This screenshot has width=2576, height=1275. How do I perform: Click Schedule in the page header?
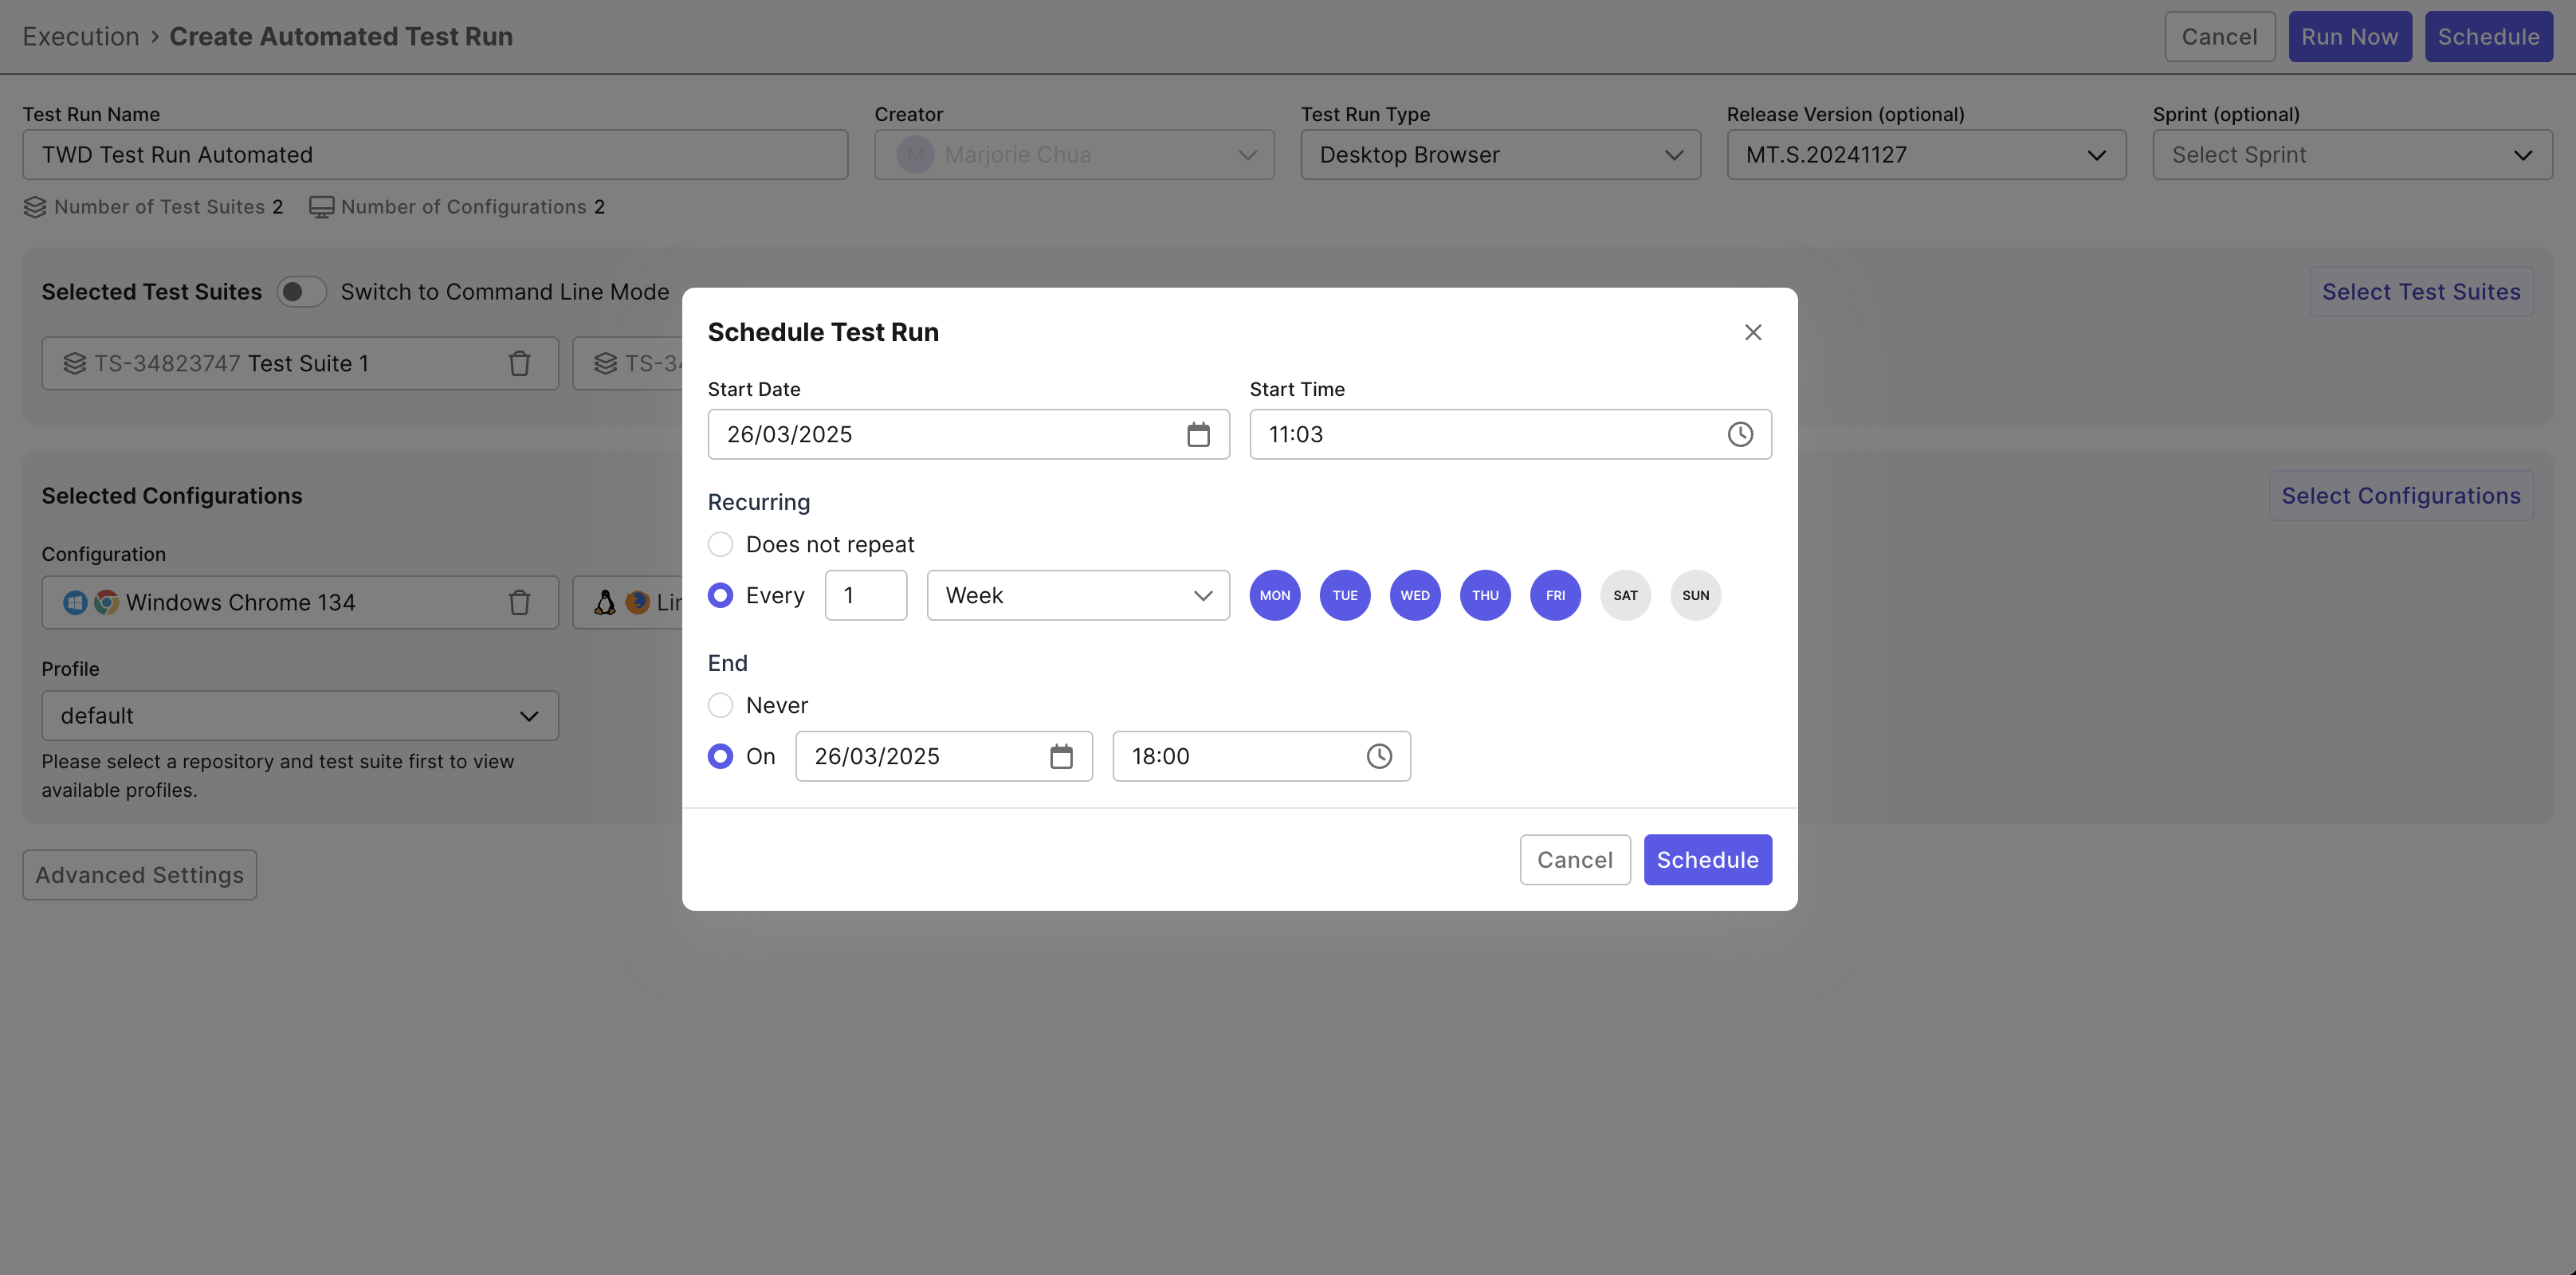click(2488, 37)
